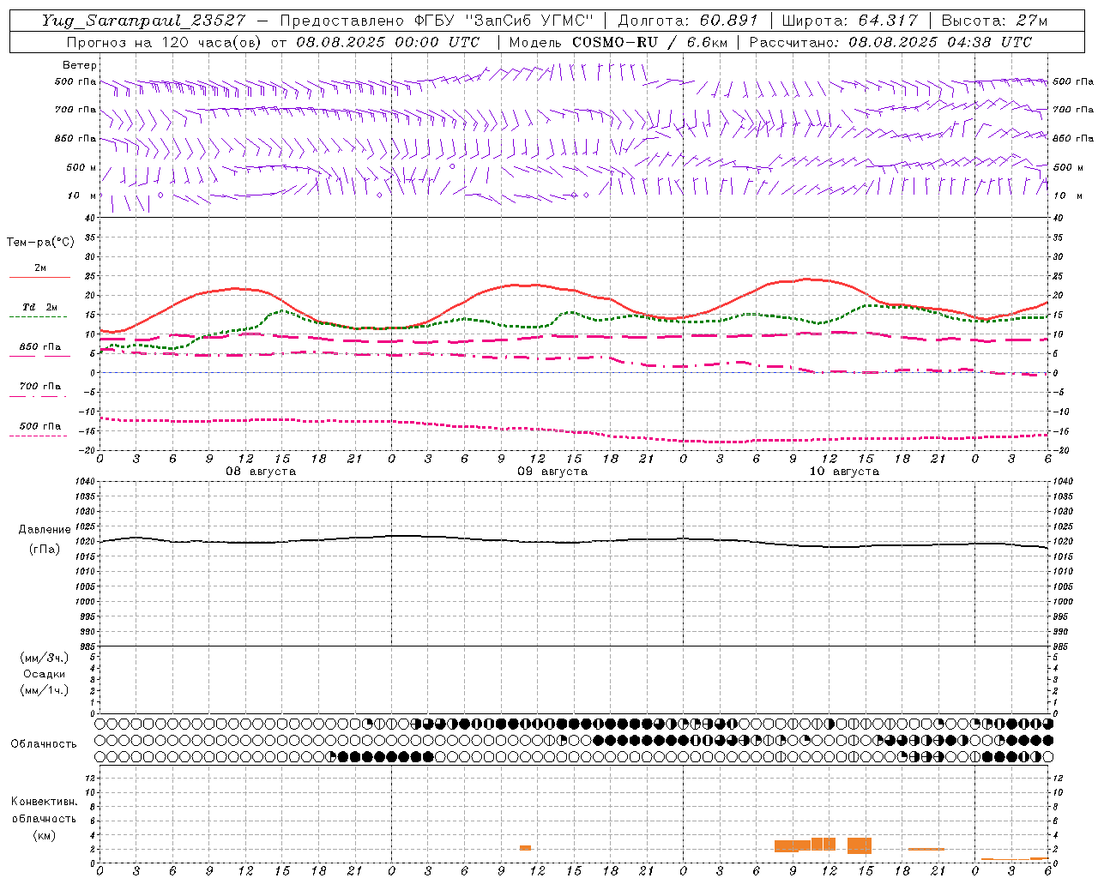Click the Td 2м dew point legend label

pyautogui.click(x=39, y=307)
